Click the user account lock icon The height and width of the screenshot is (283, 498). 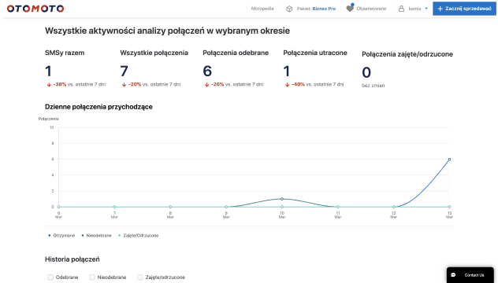[x=401, y=9]
